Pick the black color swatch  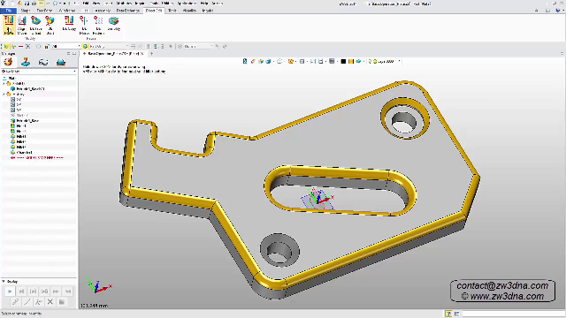pyautogui.click(x=343, y=61)
